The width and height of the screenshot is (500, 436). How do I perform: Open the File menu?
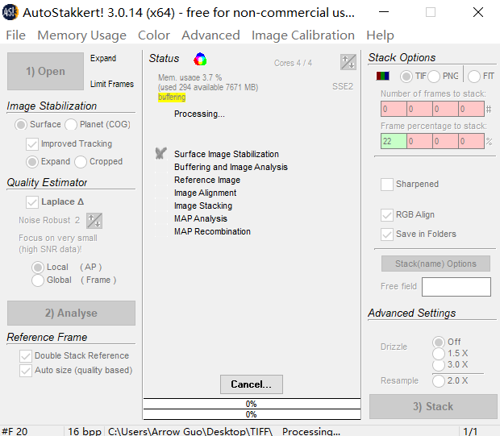click(x=15, y=35)
